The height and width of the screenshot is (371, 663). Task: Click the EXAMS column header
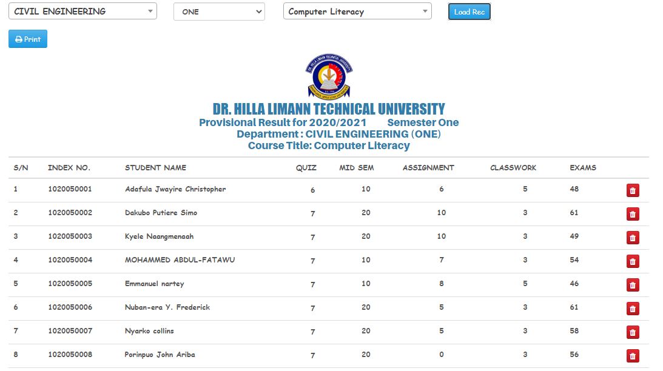pos(583,168)
